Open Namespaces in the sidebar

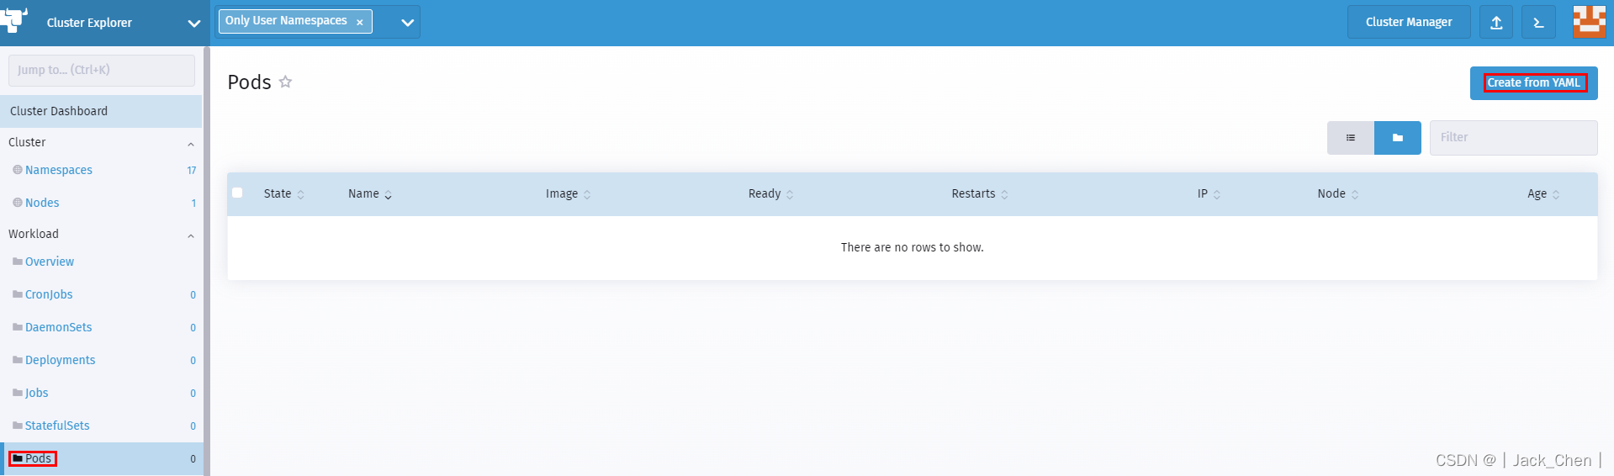59,170
